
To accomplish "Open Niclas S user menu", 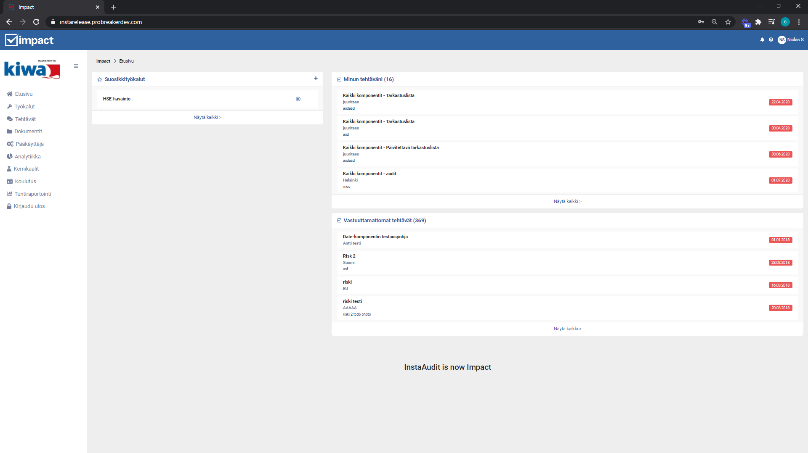I will pyautogui.click(x=791, y=40).
